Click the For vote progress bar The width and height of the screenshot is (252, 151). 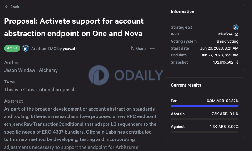205,106
